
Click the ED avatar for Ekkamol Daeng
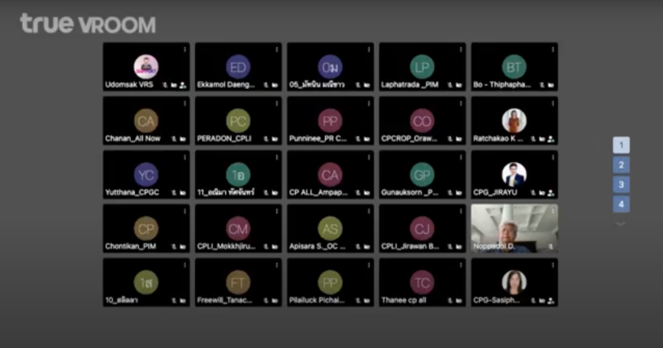[x=238, y=67]
